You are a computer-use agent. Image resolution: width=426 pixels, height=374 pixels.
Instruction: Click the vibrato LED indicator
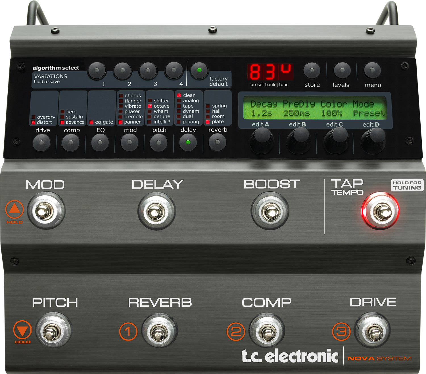coord(121,106)
